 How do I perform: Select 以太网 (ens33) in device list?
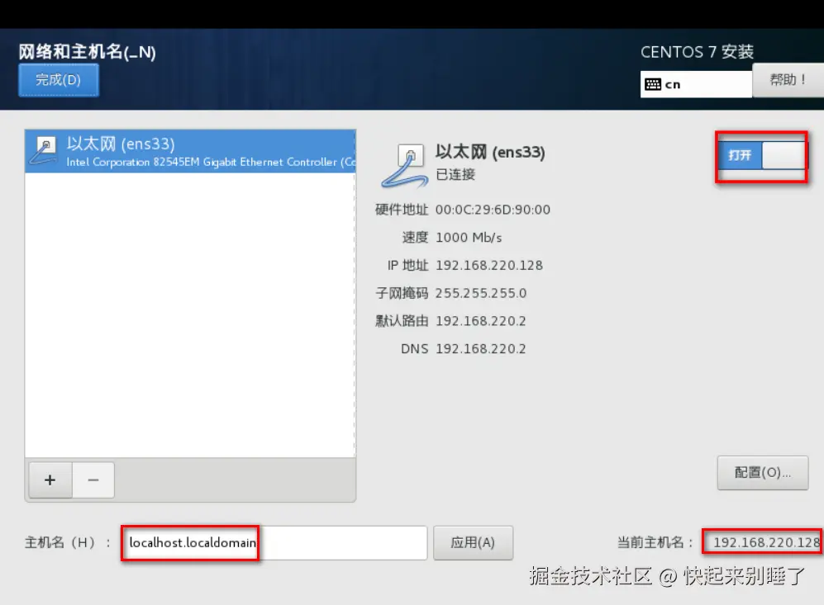coord(190,151)
